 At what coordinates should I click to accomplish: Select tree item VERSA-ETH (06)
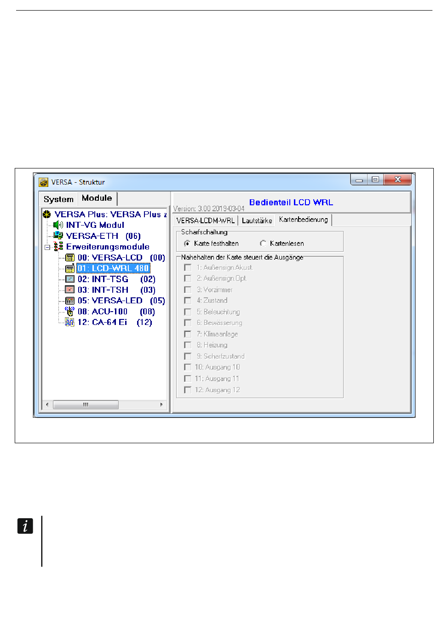(103, 236)
